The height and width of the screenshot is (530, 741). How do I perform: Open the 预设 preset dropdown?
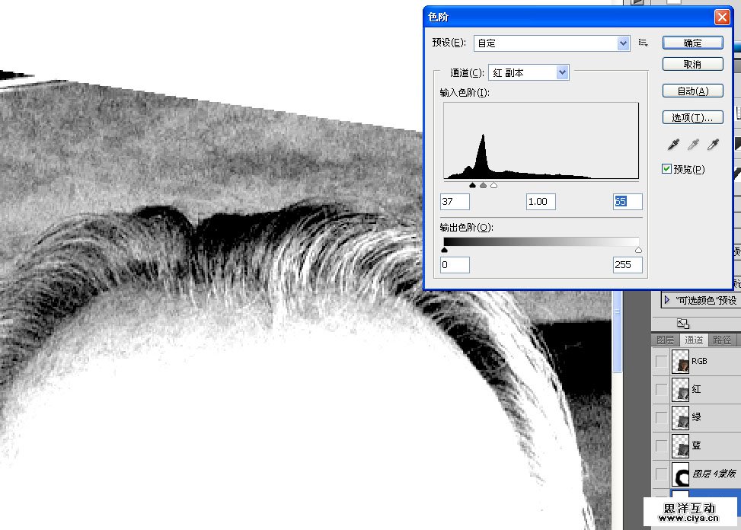pos(624,43)
